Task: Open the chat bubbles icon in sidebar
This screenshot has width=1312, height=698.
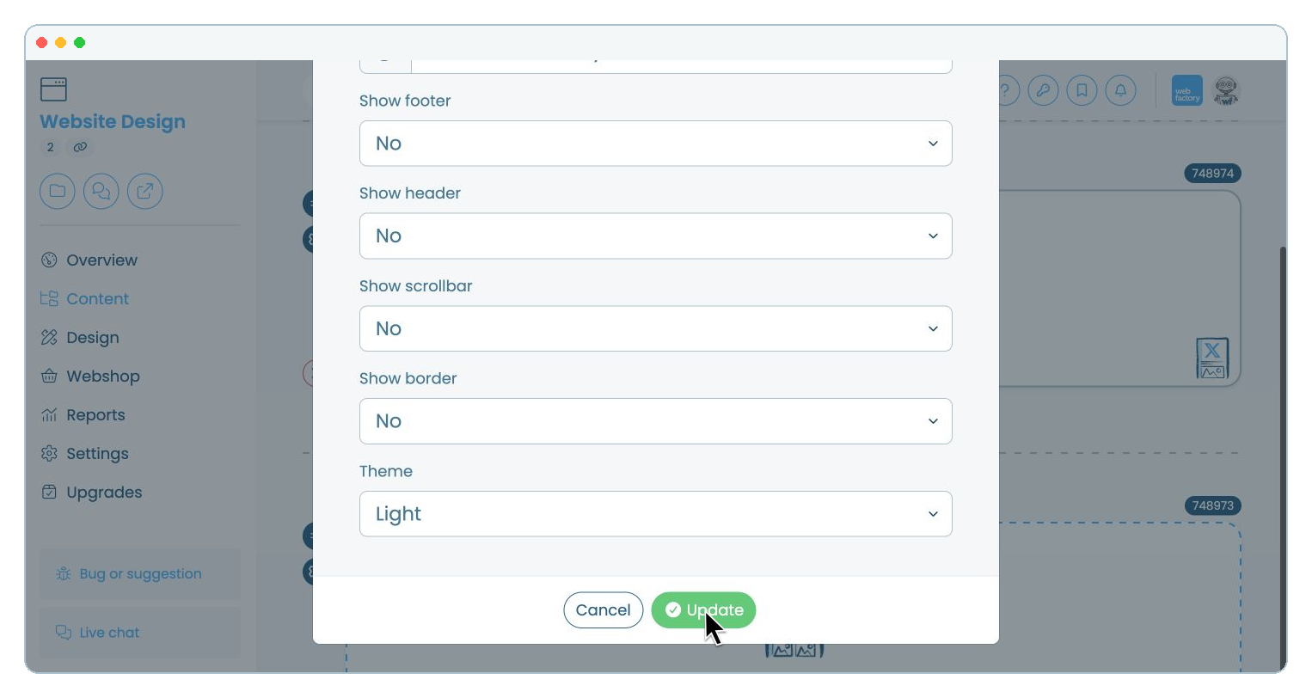Action: point(101,191)
